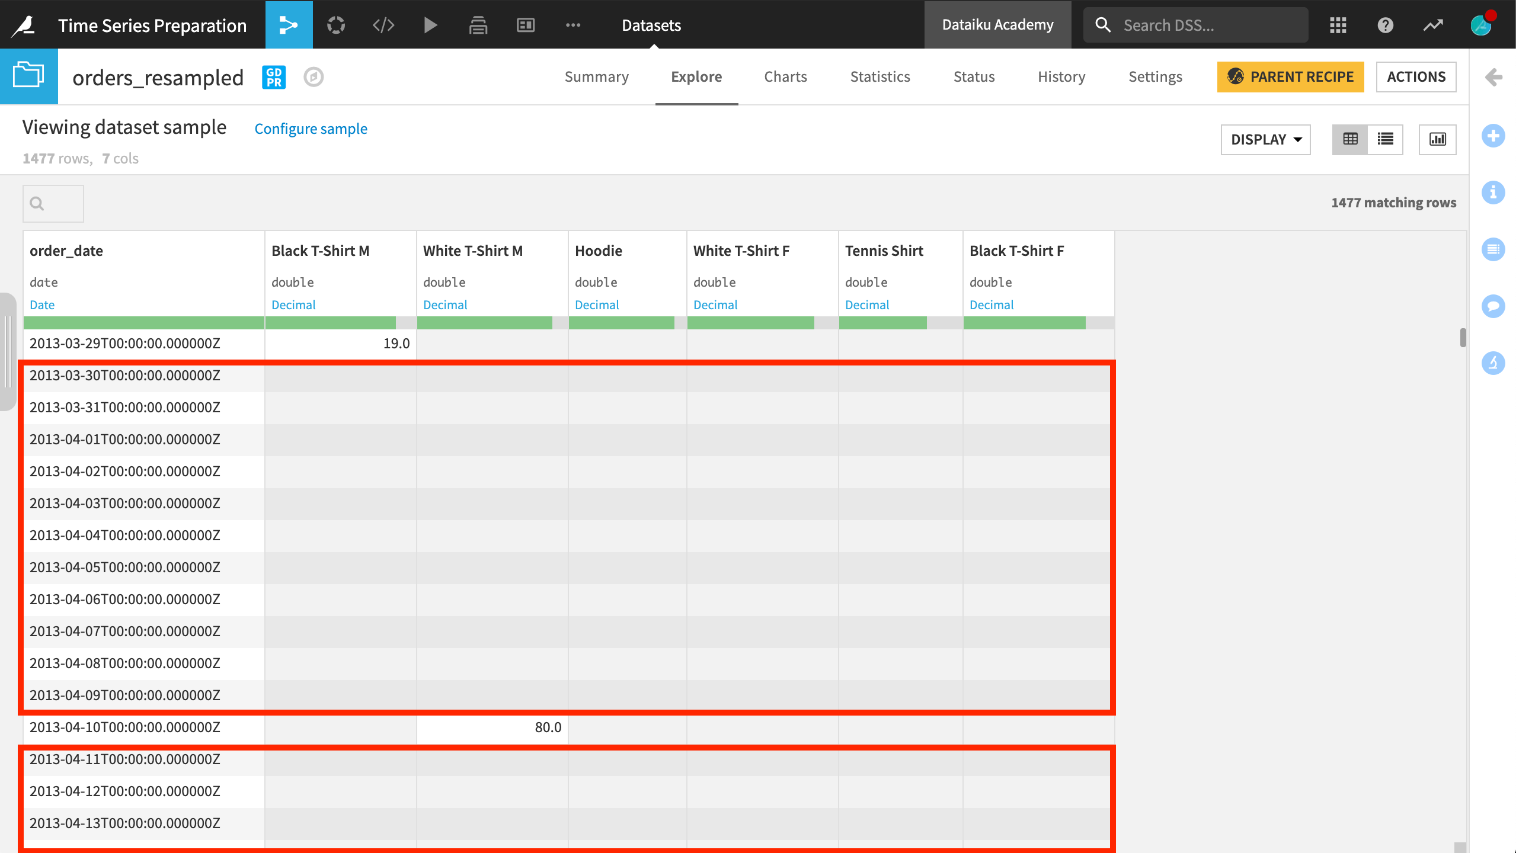Click the Configure sample link
This screenshot has width=1516, height=853.
coord(311,129)
